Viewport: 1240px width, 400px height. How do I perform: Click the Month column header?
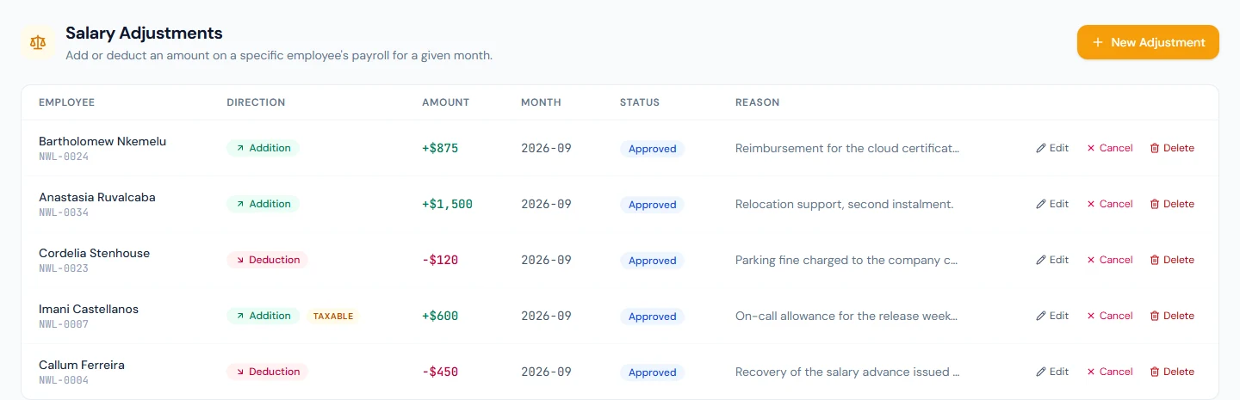point(541,102)
